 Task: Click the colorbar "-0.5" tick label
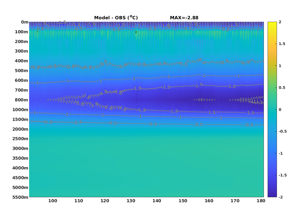pyautogui.click(x=282, y=131)
